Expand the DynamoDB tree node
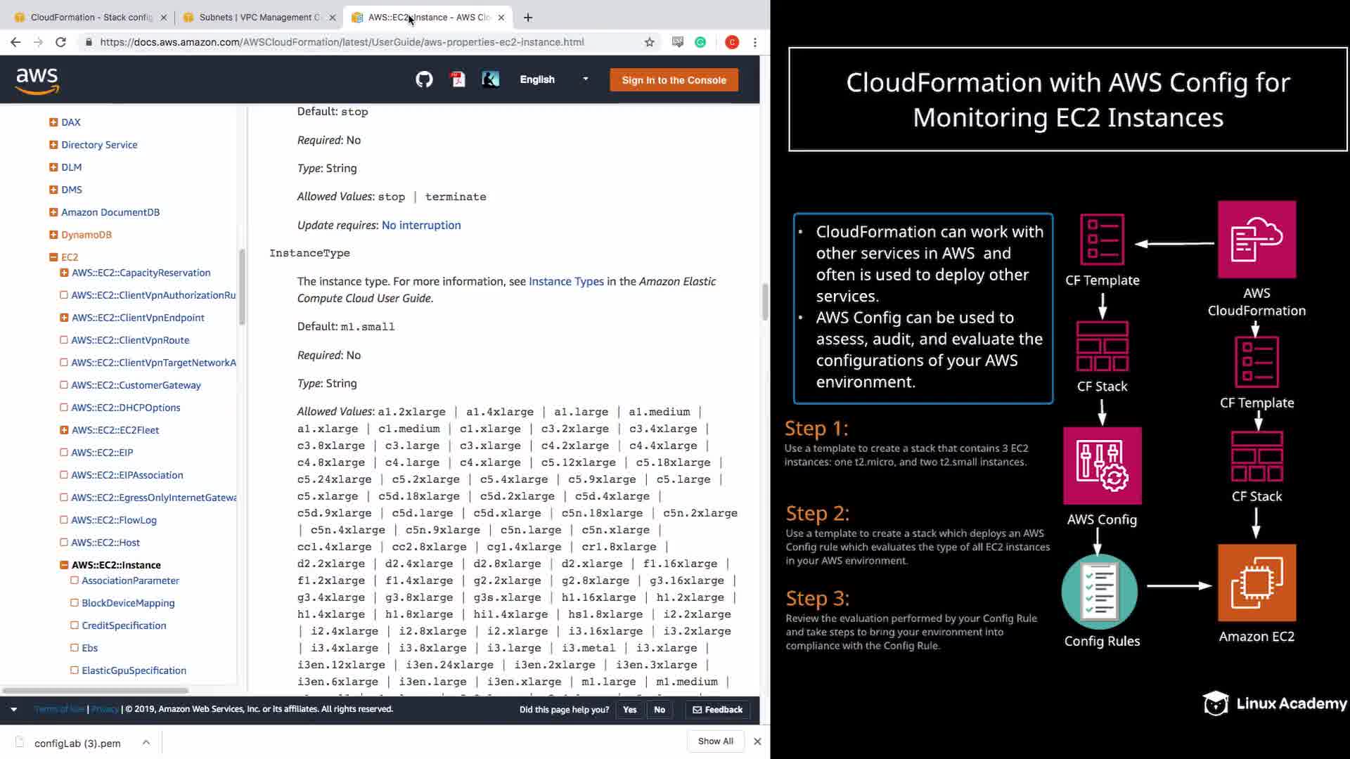This screenshot has height=759, width=1350. pyautogui.click(x=53, y=235)
